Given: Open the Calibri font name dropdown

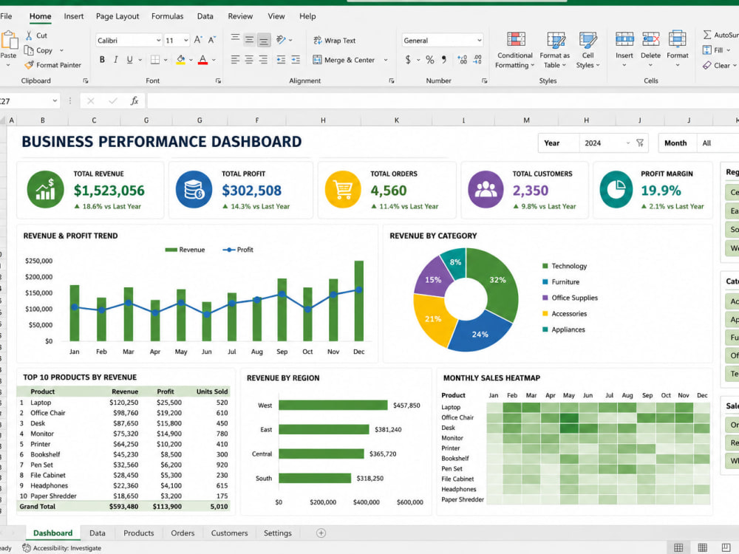Looking at the screenshot, I should 158,41.
